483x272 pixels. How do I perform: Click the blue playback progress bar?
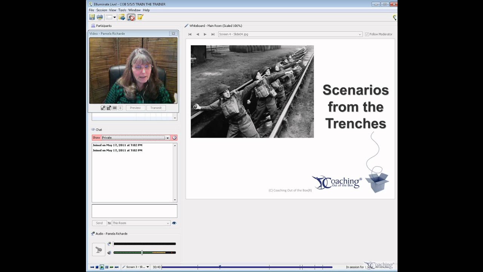click(x=247, y=267)
